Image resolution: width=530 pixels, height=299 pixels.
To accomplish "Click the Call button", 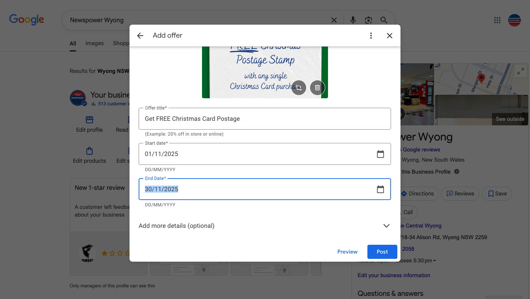I will (x=408, y=212).
